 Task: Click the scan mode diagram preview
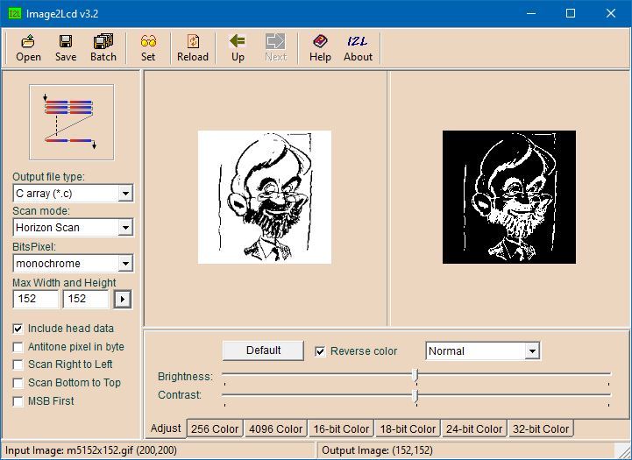pyautogui.click(x=72, y=123)
